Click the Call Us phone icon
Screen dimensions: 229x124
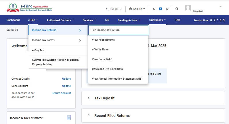tap(107, 9)
